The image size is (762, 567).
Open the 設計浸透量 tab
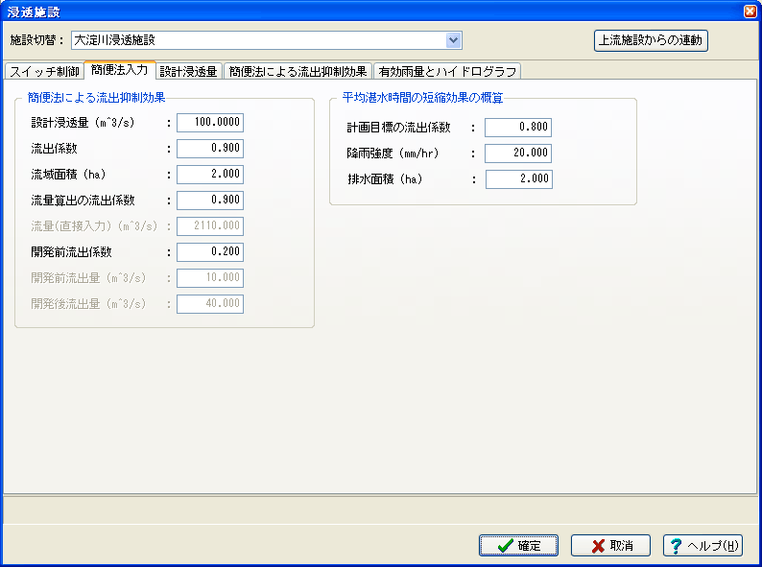[188, 71]
